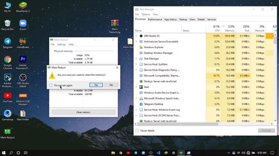This screenshot has height=156, width=279.
Task: Select the Gameloop desktop icon
Action: [x=7, y=115]
